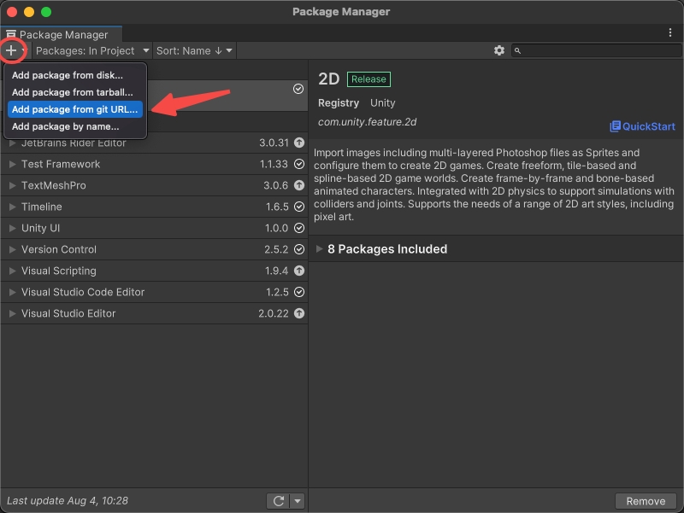Click the installed checkmark for Test Framework

click(298, 164)
